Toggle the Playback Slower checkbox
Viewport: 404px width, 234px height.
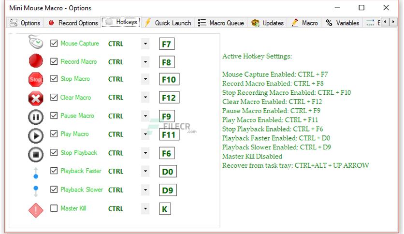[x=54, y=190]
